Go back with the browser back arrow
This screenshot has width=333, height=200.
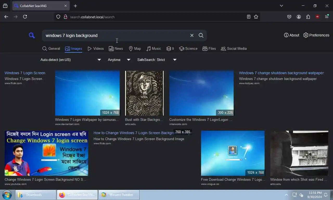(6, 17)
